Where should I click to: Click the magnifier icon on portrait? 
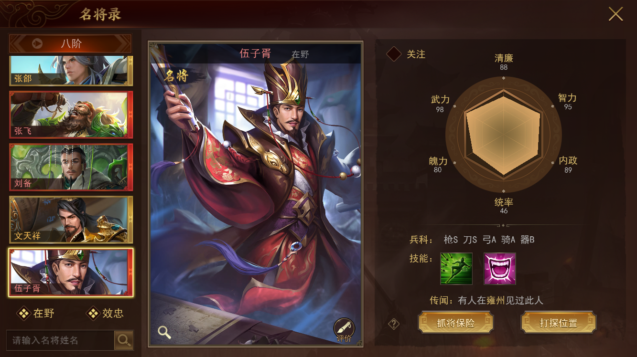tap(164, 332)
